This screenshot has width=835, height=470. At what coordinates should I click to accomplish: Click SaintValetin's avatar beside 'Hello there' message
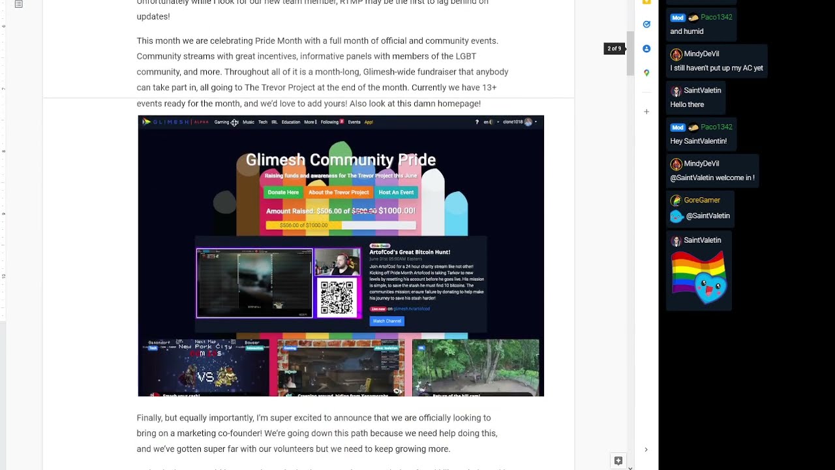(676, 91)
